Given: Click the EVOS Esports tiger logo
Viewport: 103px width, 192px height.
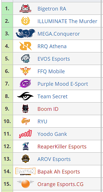Looking at the screenshot, I should coord(25,58).
